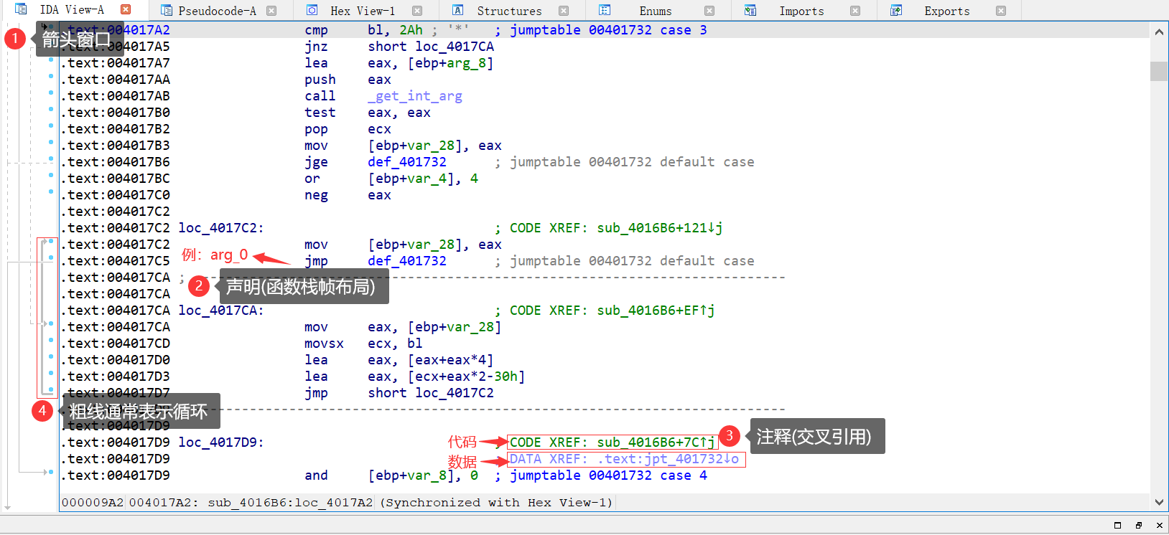Toggle breakpoint dot at address 004017BC
This screenshot has height=535, width=1169.
coord(51,176)
